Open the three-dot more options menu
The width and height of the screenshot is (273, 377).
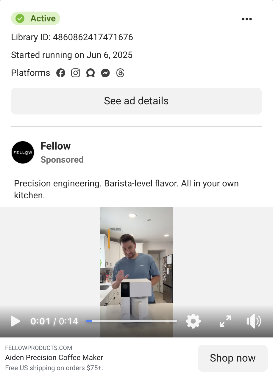tap(247, 19)
